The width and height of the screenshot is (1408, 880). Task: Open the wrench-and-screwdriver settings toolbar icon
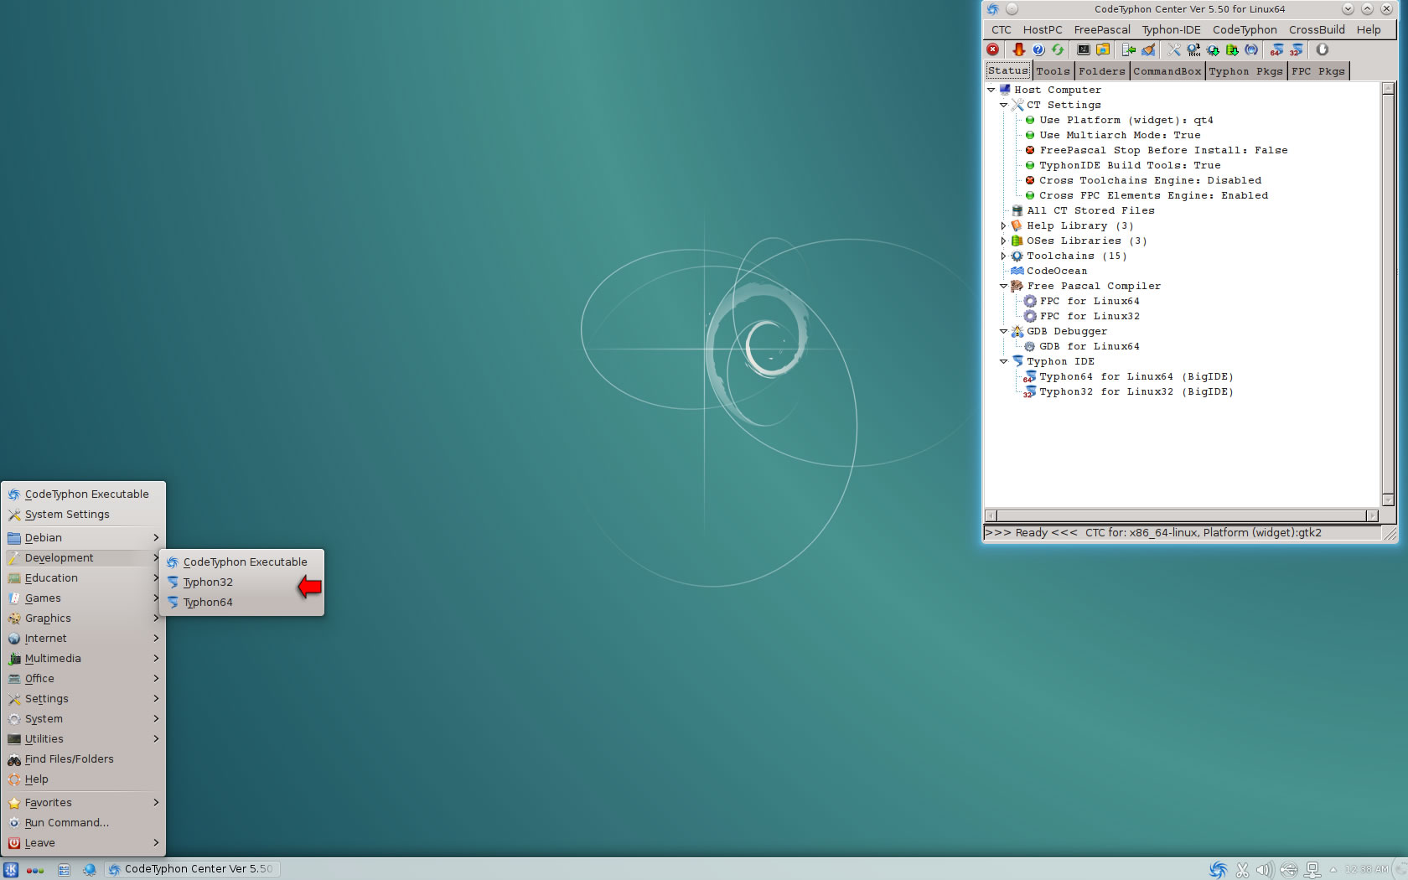[1174, 50]
